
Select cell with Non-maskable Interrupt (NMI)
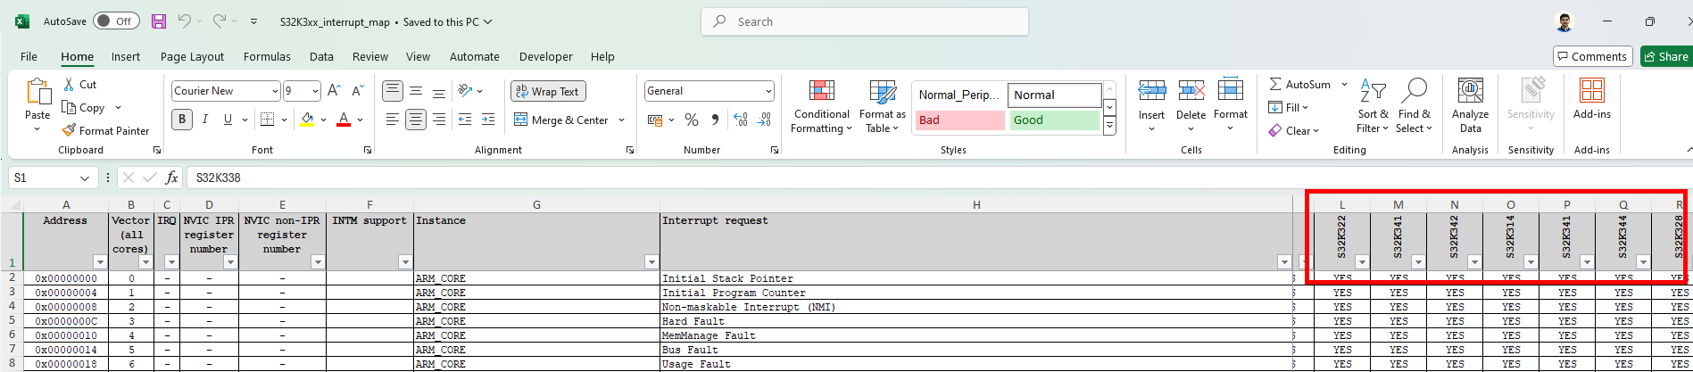[x=976, y=307]
